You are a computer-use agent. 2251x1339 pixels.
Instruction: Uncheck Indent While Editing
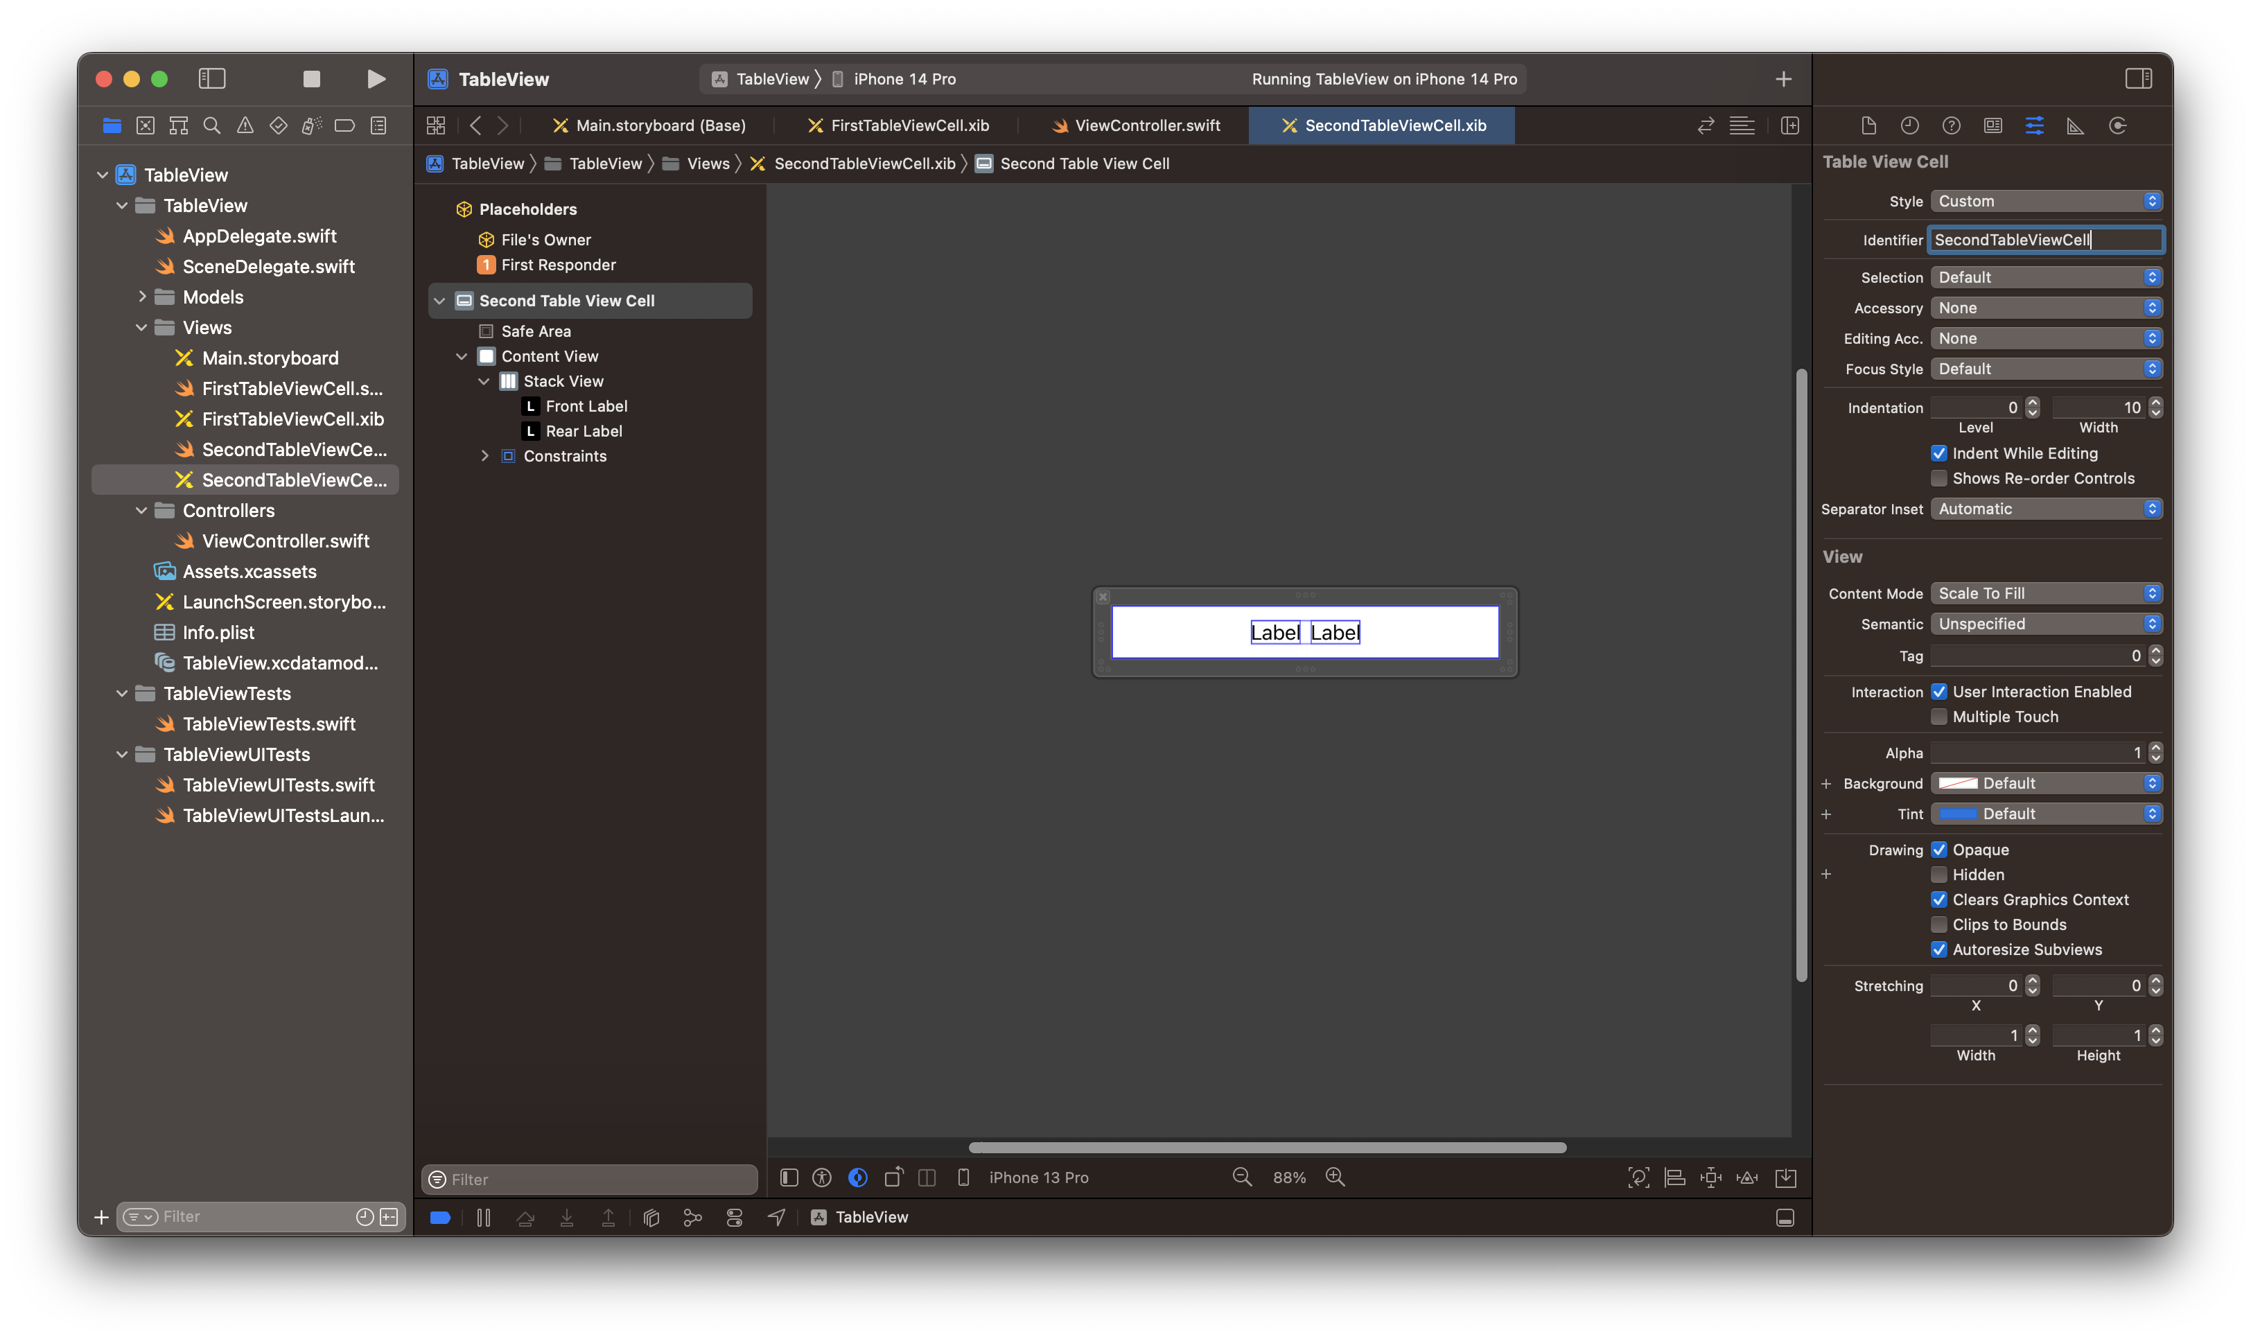1938,453
